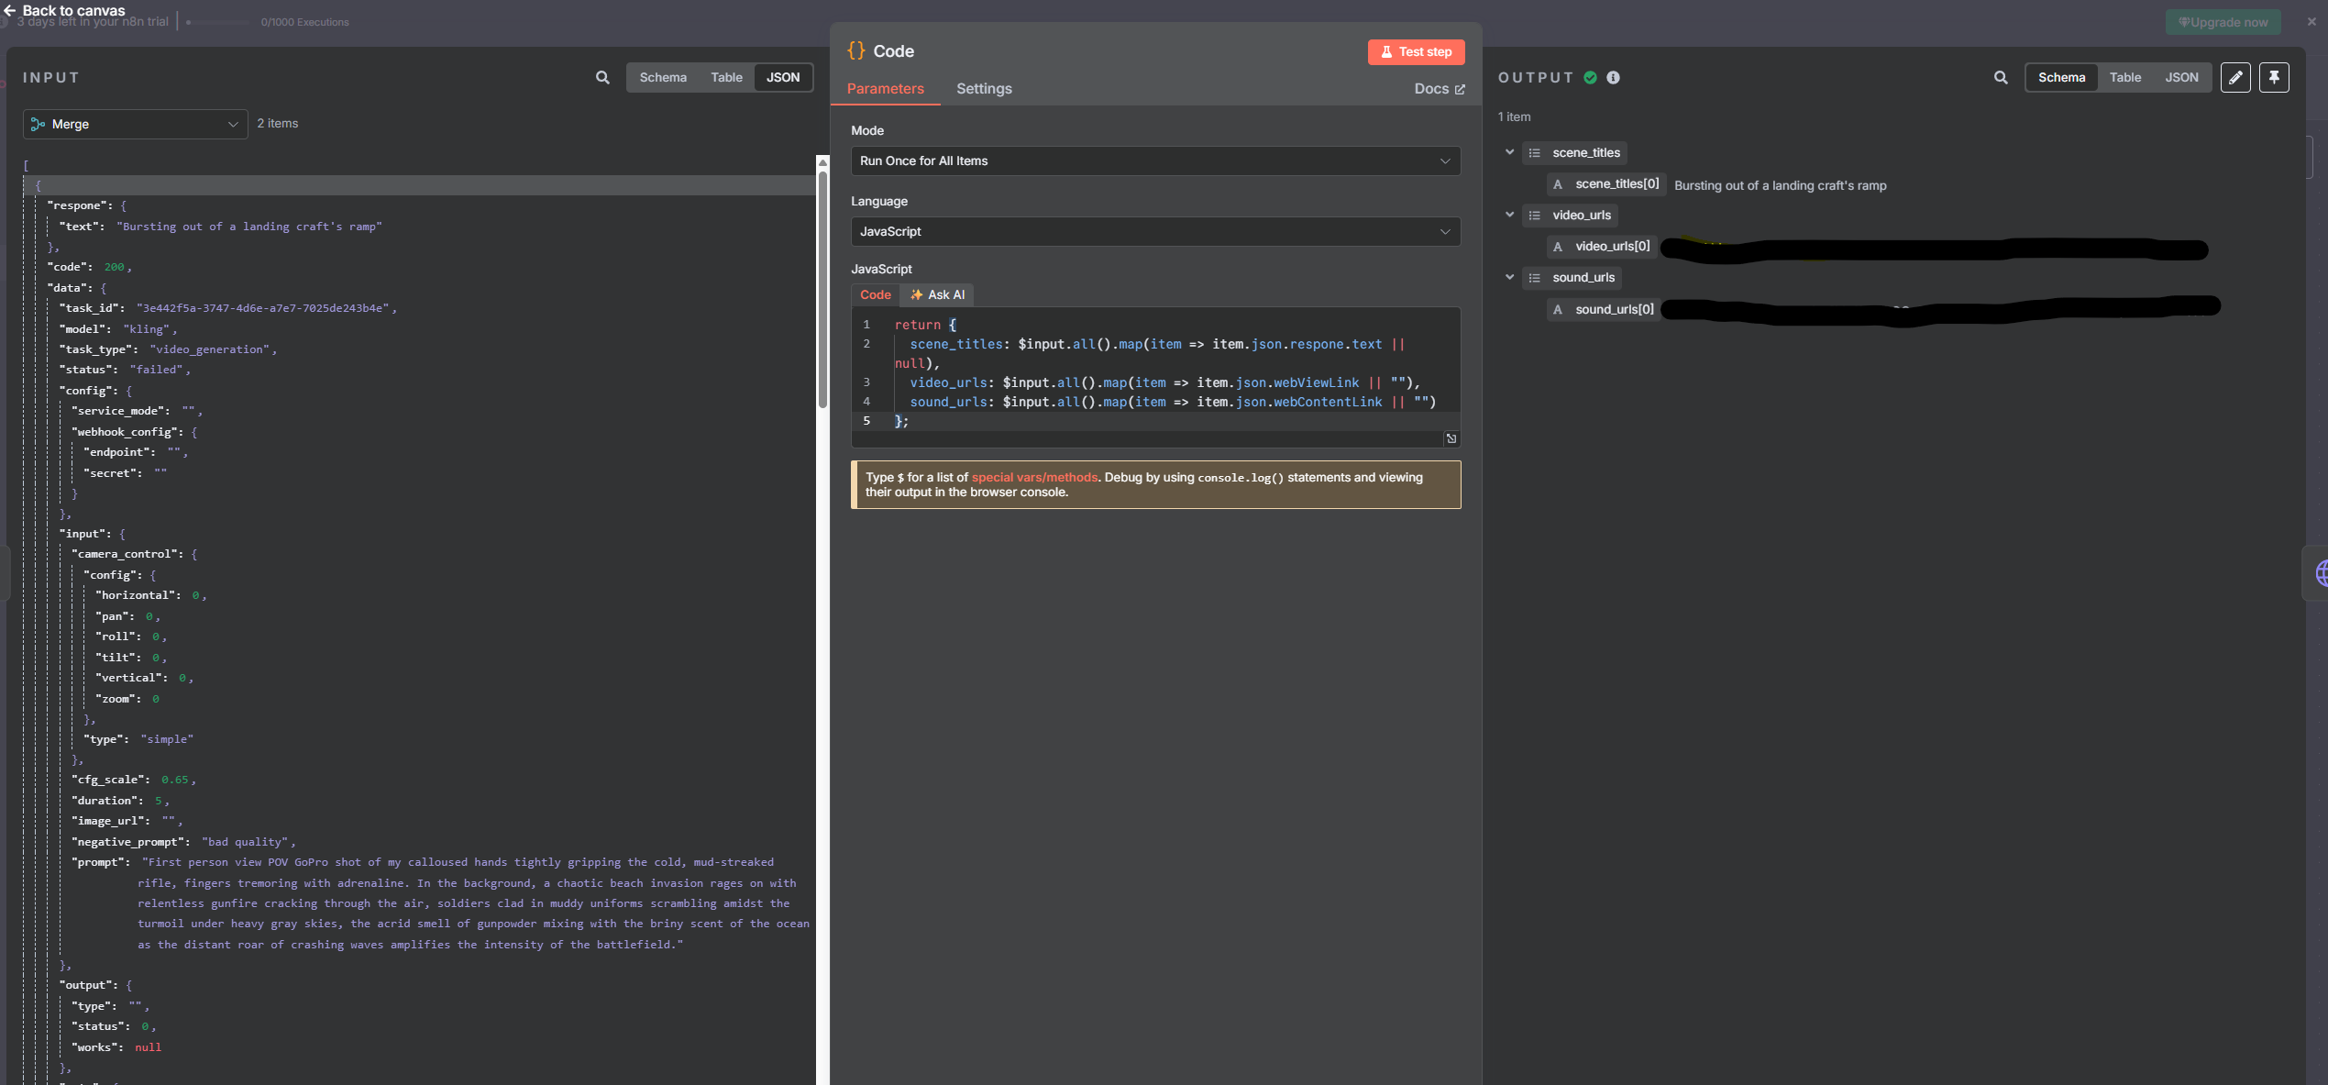Switch input view to Table
This screenshot has height=1085, width=2328.
pos(726,77)
